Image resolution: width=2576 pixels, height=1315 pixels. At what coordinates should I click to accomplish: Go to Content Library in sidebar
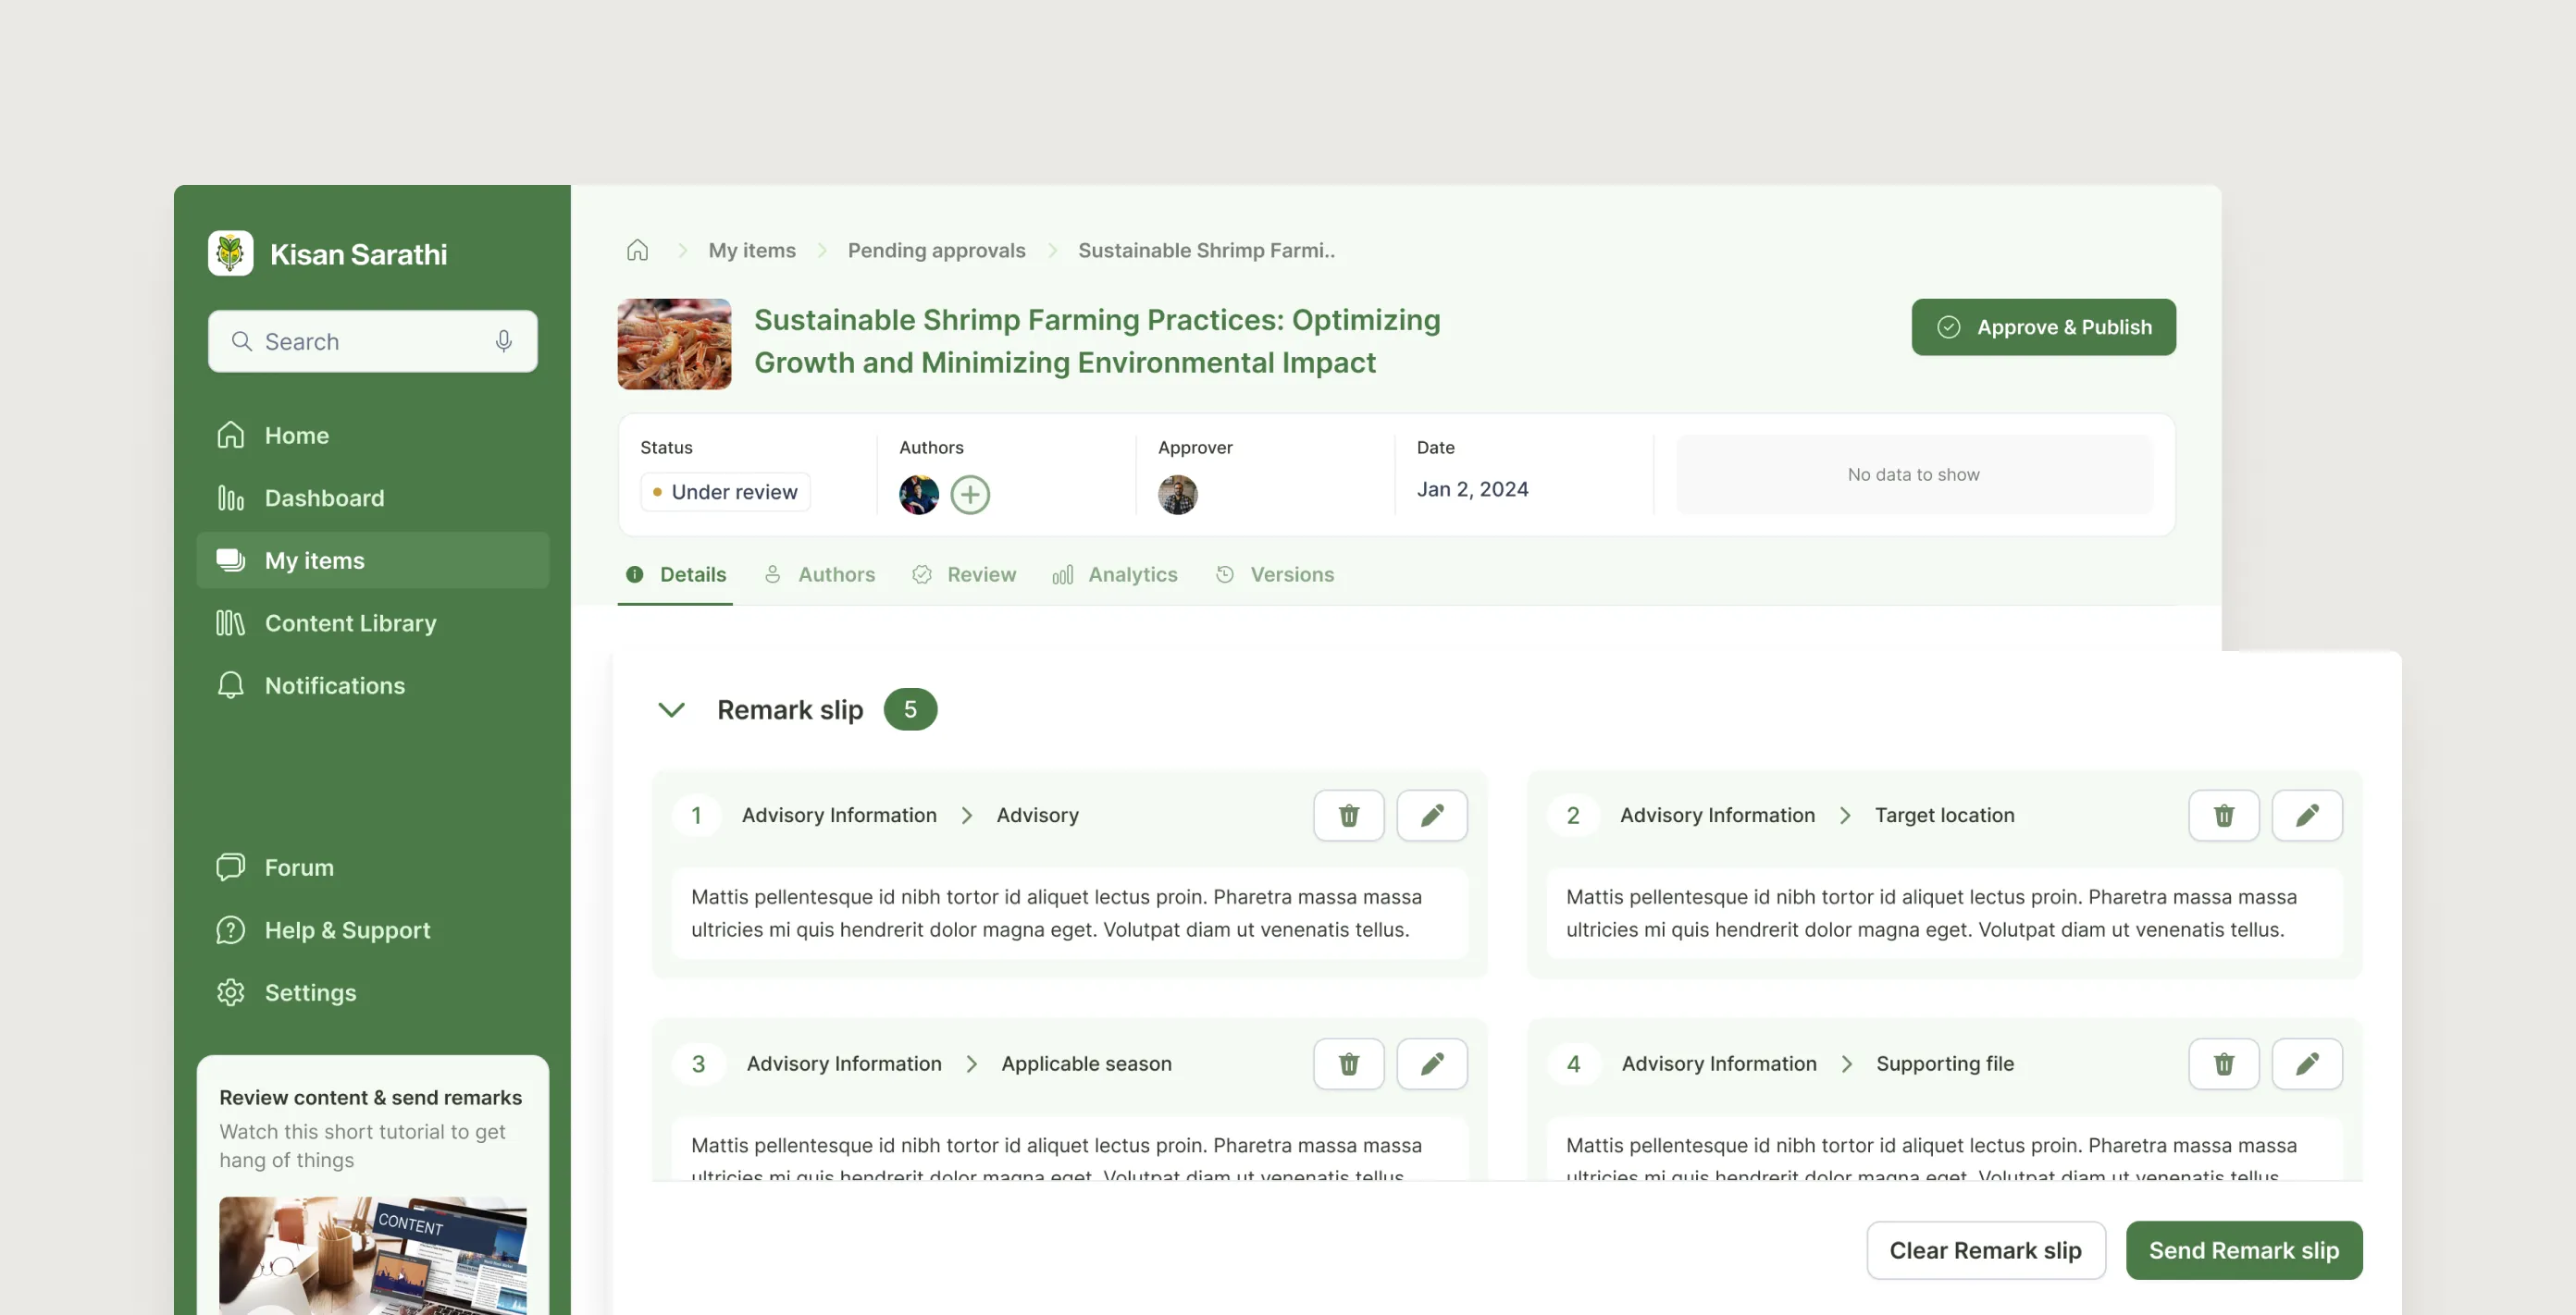(x=350, y=623)
